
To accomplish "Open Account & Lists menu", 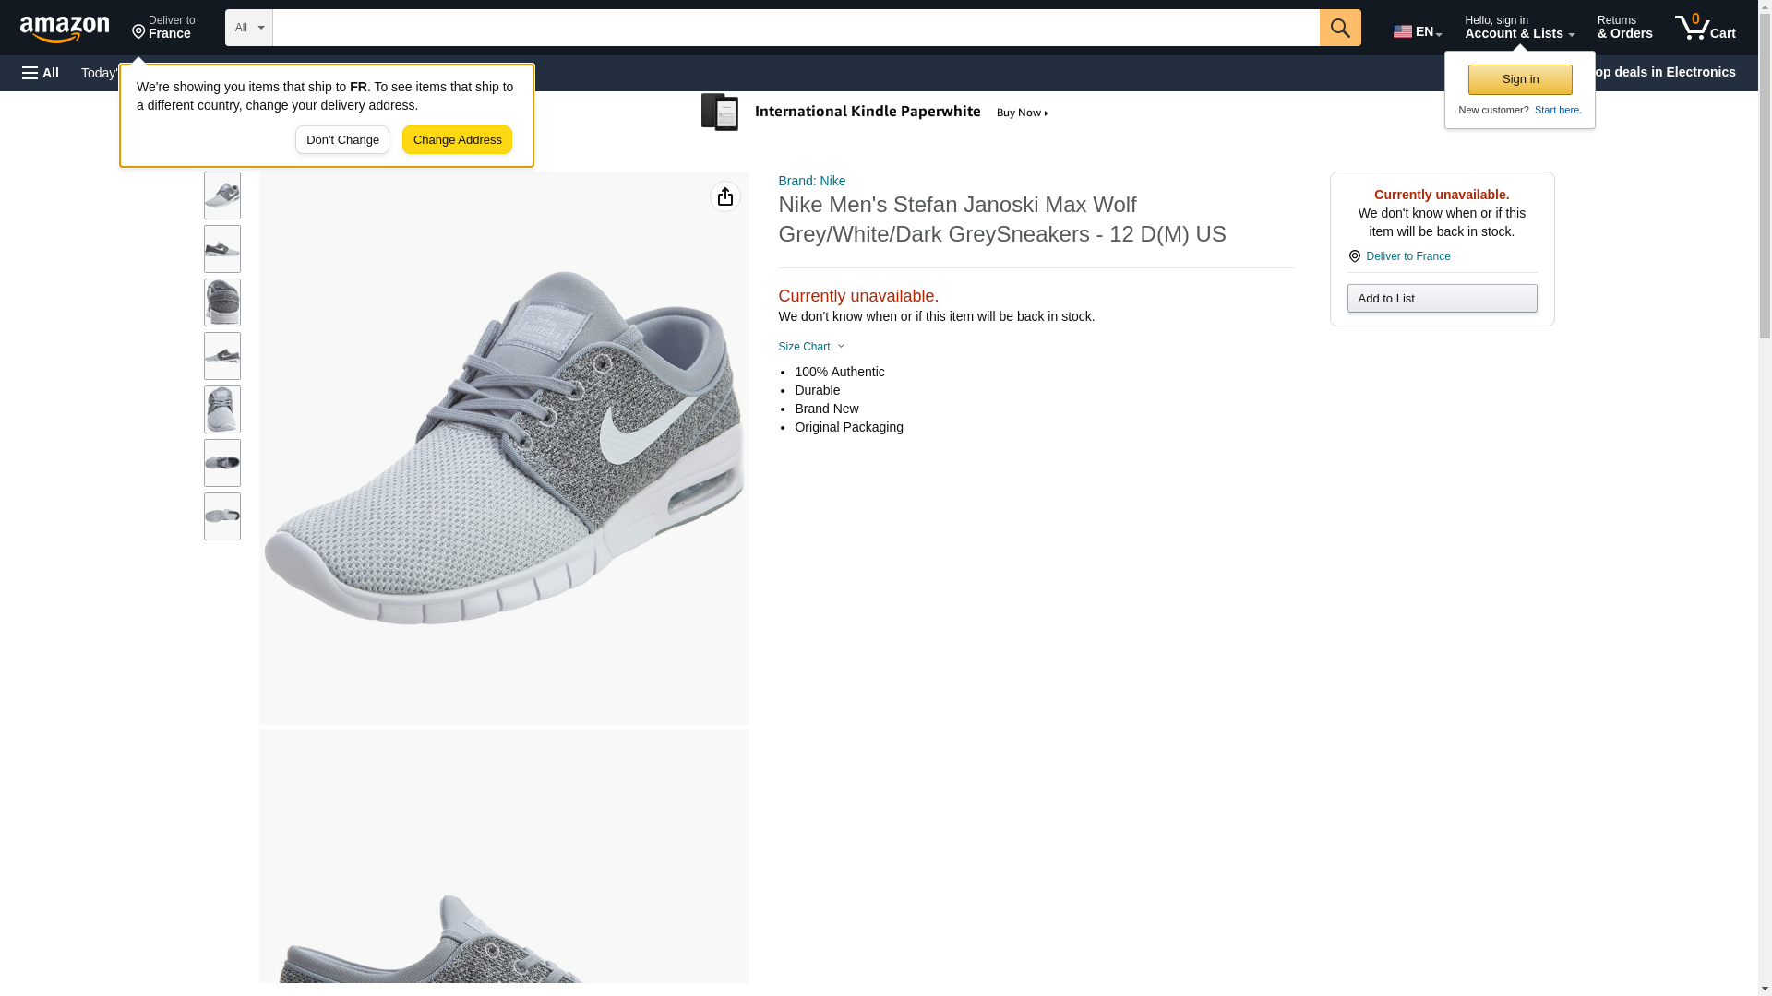I will pyautogui.click(x=1518, y=28).
